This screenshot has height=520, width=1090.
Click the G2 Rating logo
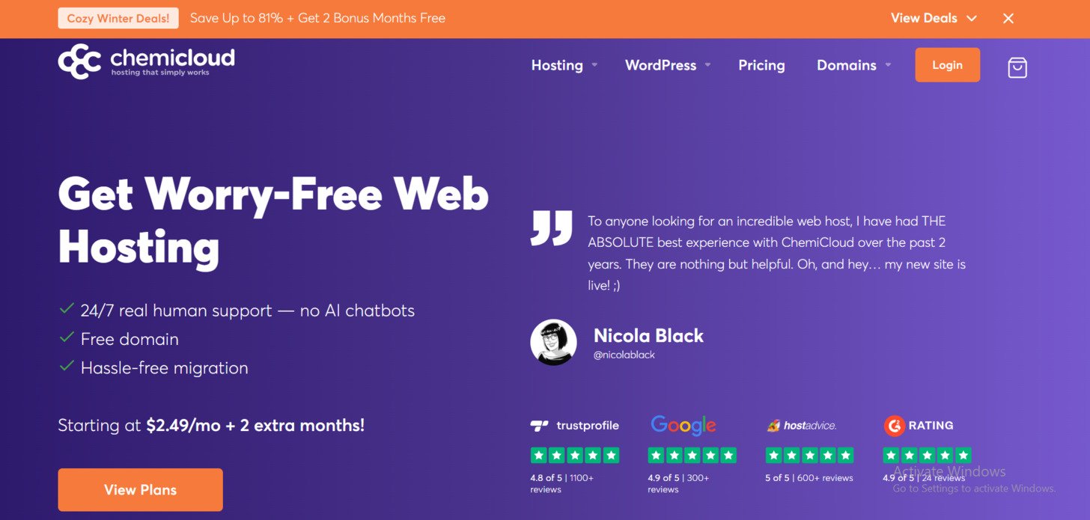click(x=919, y=426)
